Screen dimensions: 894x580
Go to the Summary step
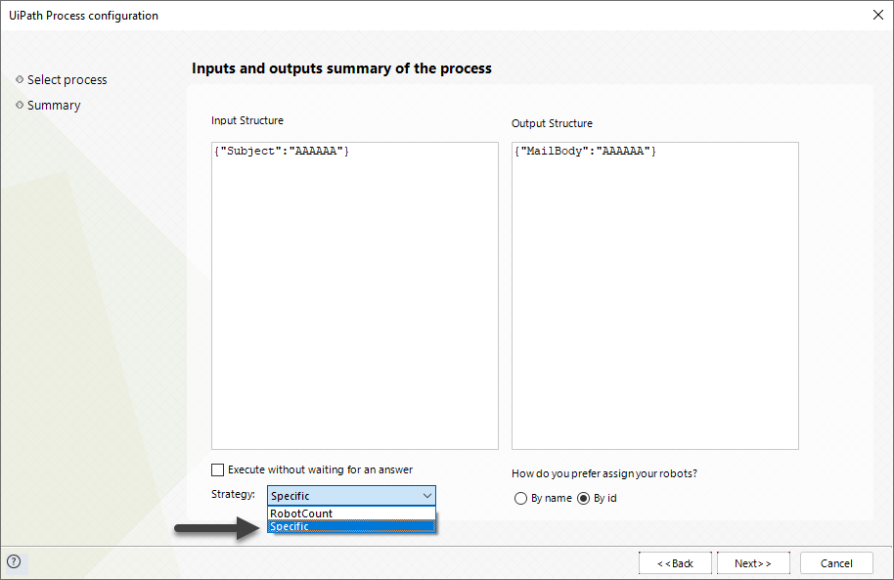click(x=54, y=106)
